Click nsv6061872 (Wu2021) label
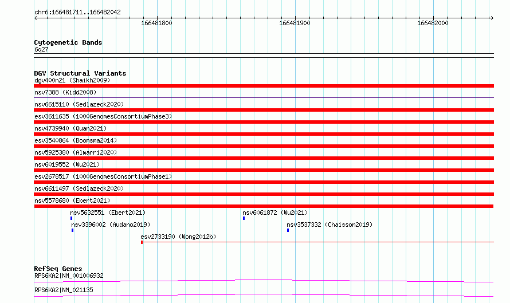This screenshot has width=510, height=303. point(275,213)
